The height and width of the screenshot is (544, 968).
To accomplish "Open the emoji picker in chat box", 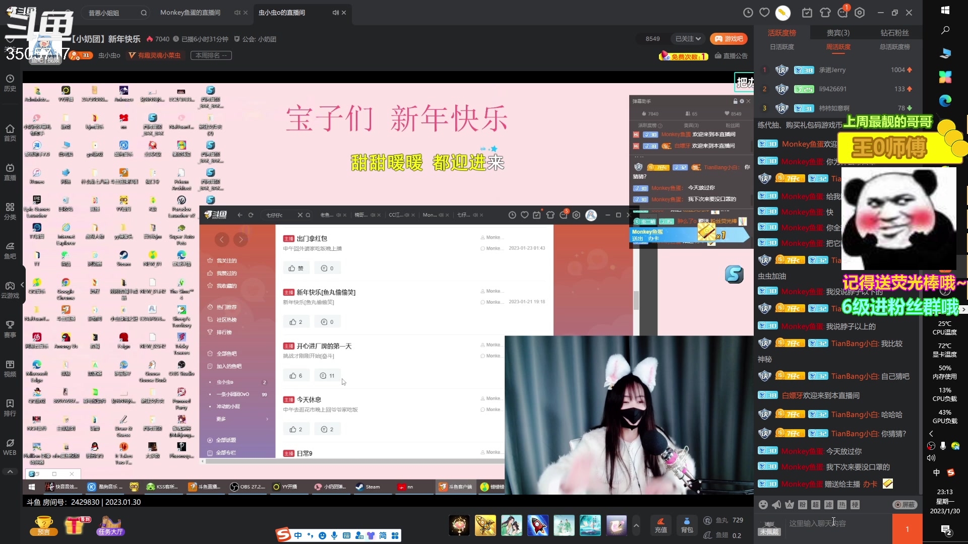I will point(763,504).
